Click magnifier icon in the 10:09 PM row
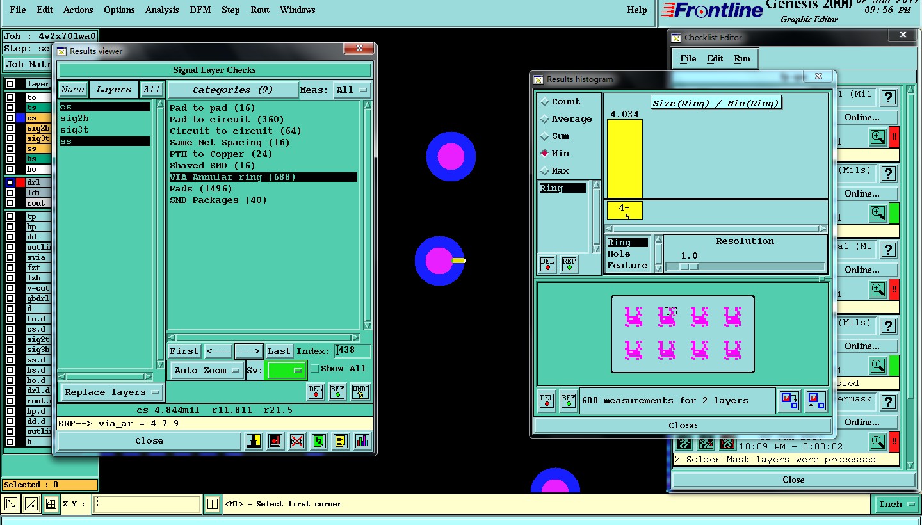Image resolution: width=922 pixels, height=525 pixels. (878, 441)
